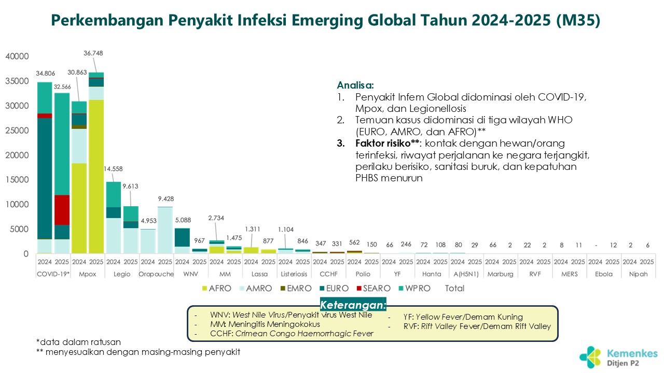
Task: Click the AMRO legend color swatch
Action: pos(242,289)
